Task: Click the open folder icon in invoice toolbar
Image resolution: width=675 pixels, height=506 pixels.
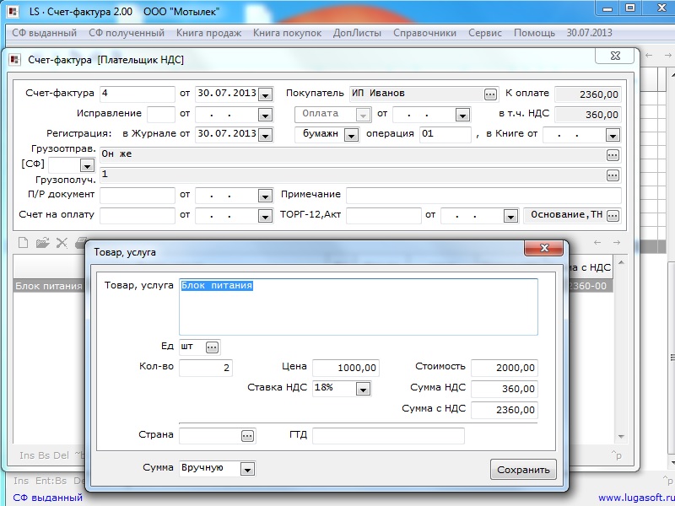Action: (x=43, y=243)
